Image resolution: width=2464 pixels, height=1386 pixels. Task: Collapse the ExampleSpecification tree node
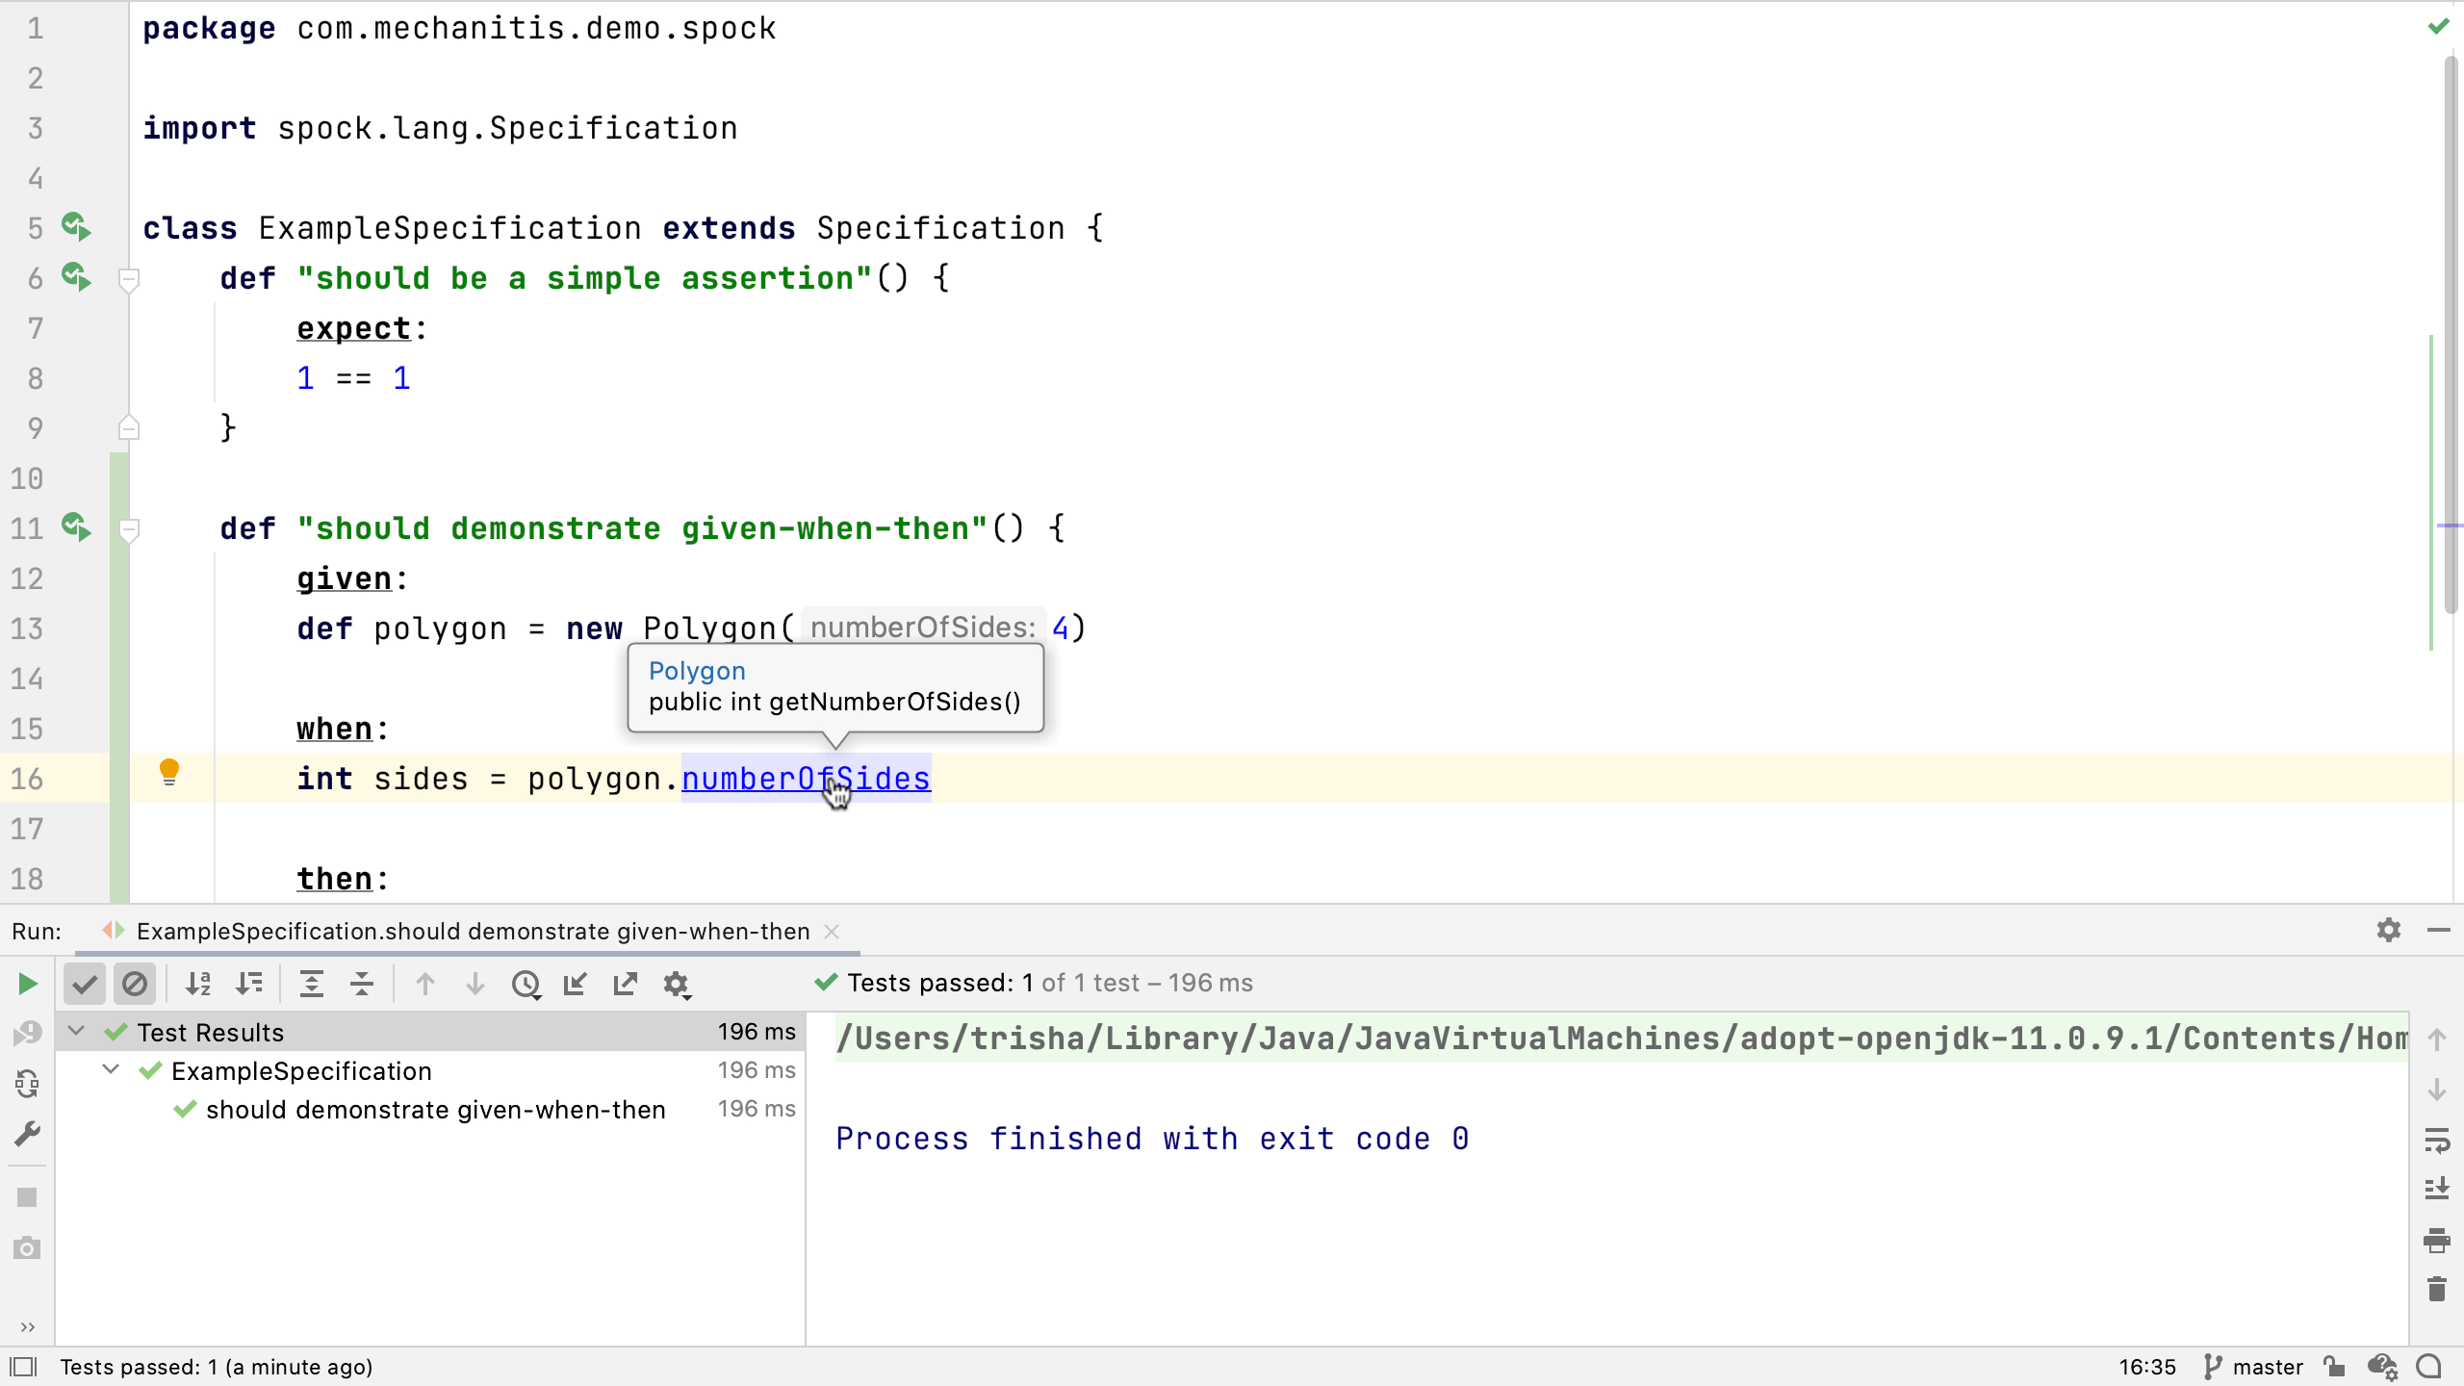point(111,1070)
